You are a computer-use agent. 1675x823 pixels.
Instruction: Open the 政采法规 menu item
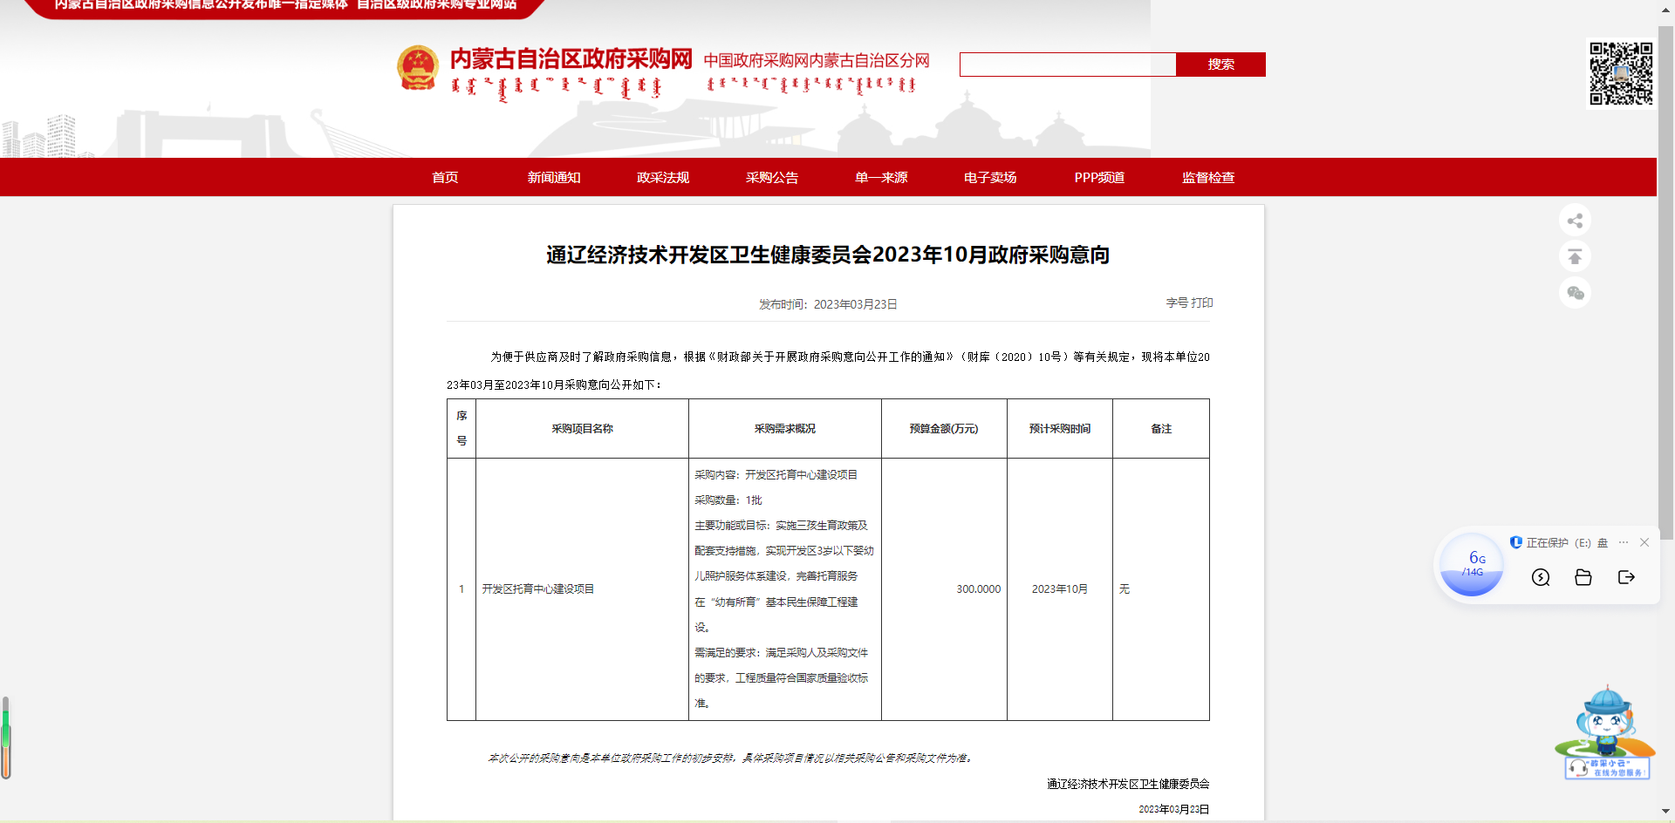coord(663,178)
